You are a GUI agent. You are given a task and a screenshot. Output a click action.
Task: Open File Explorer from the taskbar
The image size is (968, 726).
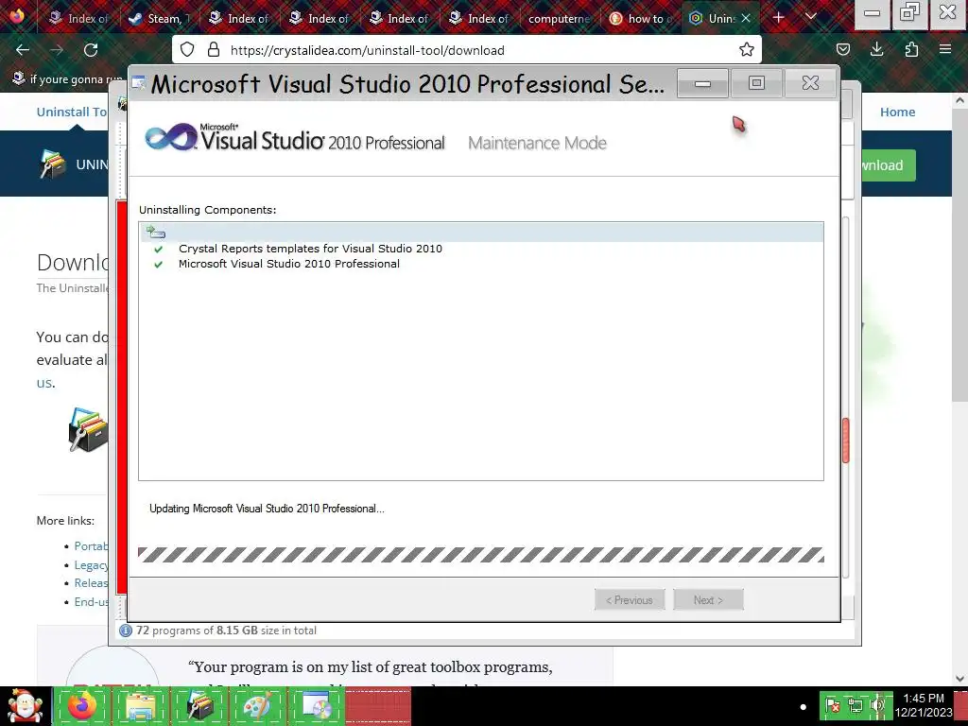point(140,705)
